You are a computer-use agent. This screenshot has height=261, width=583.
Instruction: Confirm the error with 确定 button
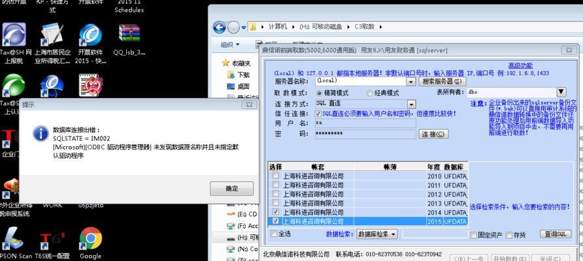(231, 189)
